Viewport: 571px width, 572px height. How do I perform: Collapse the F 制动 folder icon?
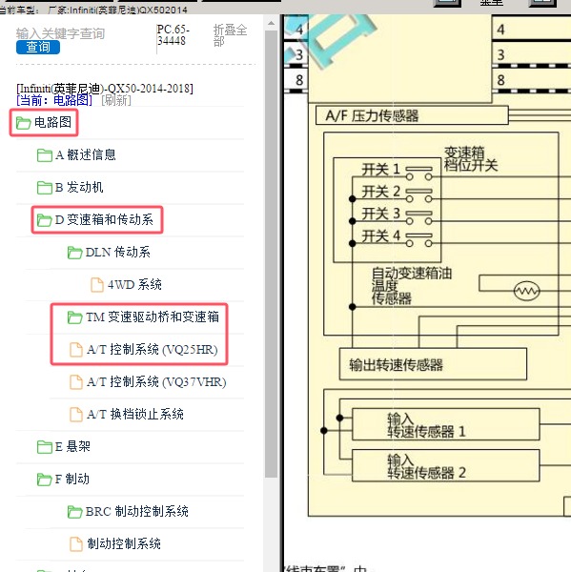[x=45, y=480]
